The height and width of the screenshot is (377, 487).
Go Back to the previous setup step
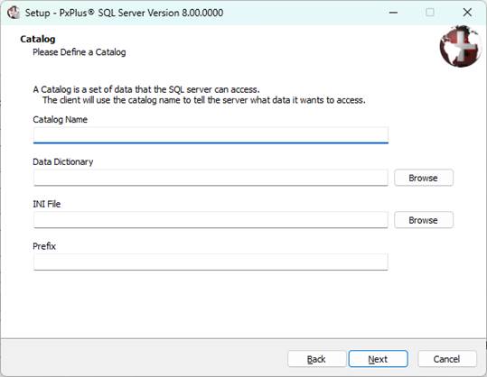(x=317, y=359)
